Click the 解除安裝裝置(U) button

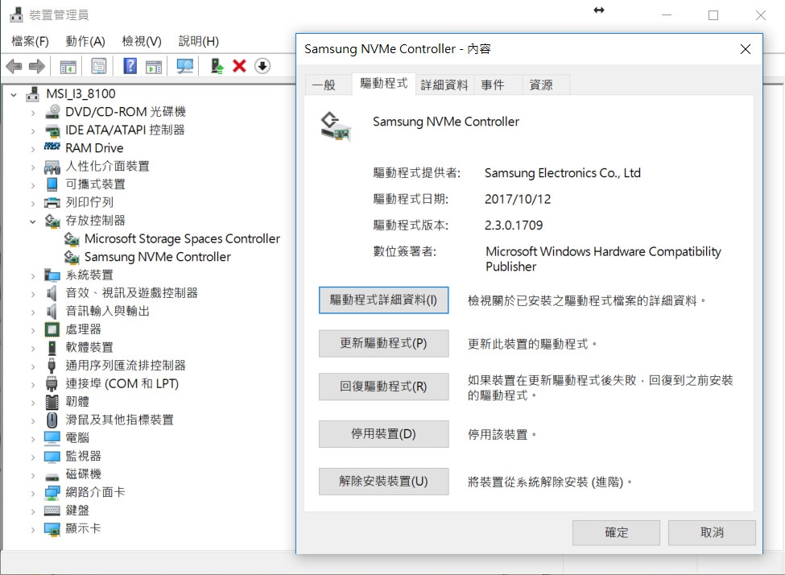[383, 482]
